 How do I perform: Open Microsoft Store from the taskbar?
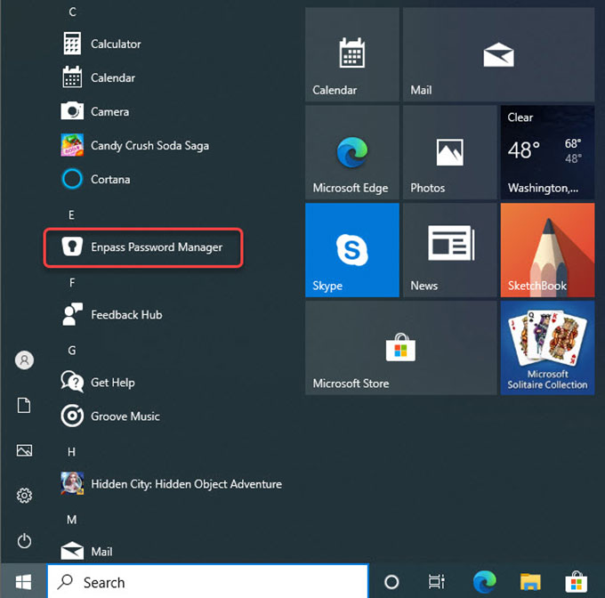(x=576, y=582)
